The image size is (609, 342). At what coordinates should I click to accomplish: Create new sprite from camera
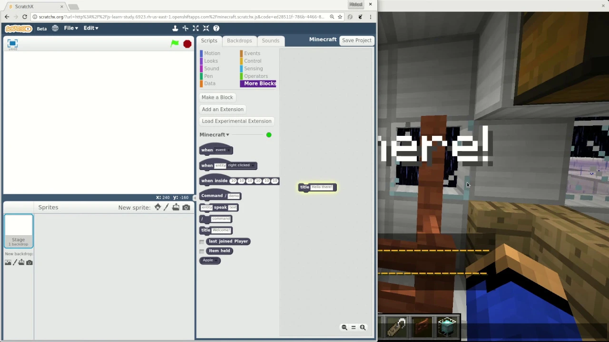click(x=187, y=208)
